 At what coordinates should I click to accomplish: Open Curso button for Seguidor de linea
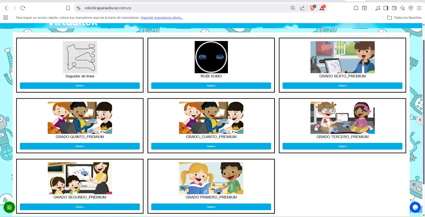tap(80, 86)
